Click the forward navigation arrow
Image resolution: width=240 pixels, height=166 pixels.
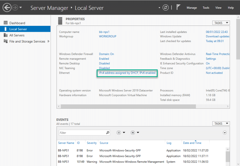(x=15, y=8)
